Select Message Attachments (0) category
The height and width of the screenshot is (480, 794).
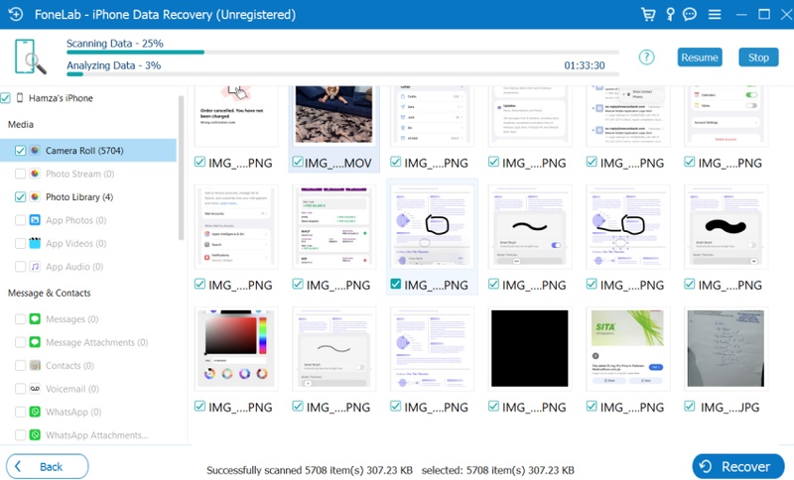click(88, 342)
